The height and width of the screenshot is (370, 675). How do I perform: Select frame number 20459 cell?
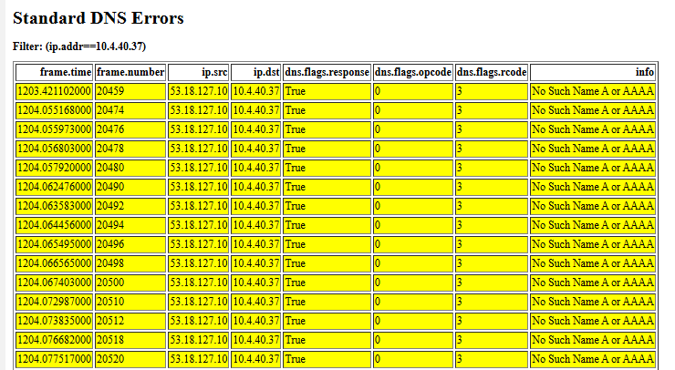point(130,90)
